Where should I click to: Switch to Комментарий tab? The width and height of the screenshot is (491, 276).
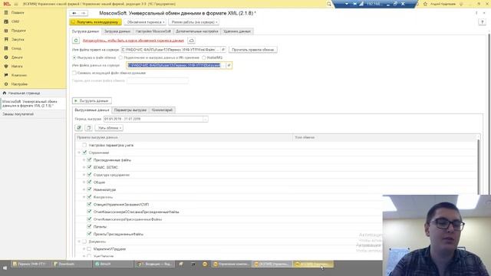(162, 110)
